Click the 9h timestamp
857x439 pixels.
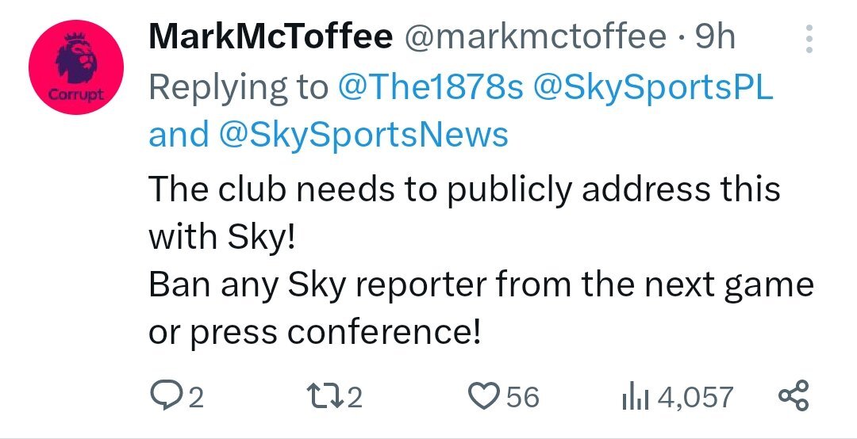pos(716,37)
